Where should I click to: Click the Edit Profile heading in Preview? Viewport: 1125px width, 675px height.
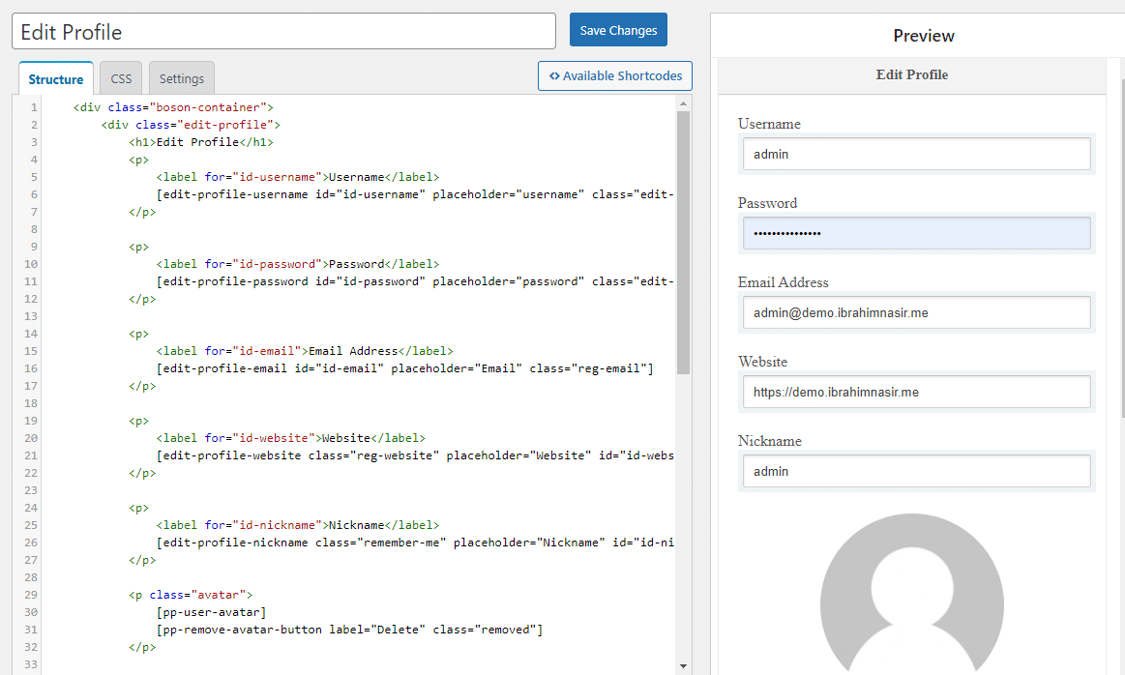[912, 74]
